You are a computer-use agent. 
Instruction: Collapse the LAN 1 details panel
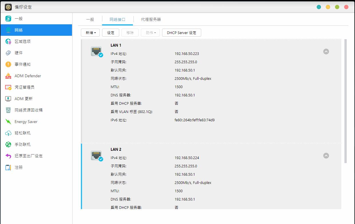(x=326, y=51)
